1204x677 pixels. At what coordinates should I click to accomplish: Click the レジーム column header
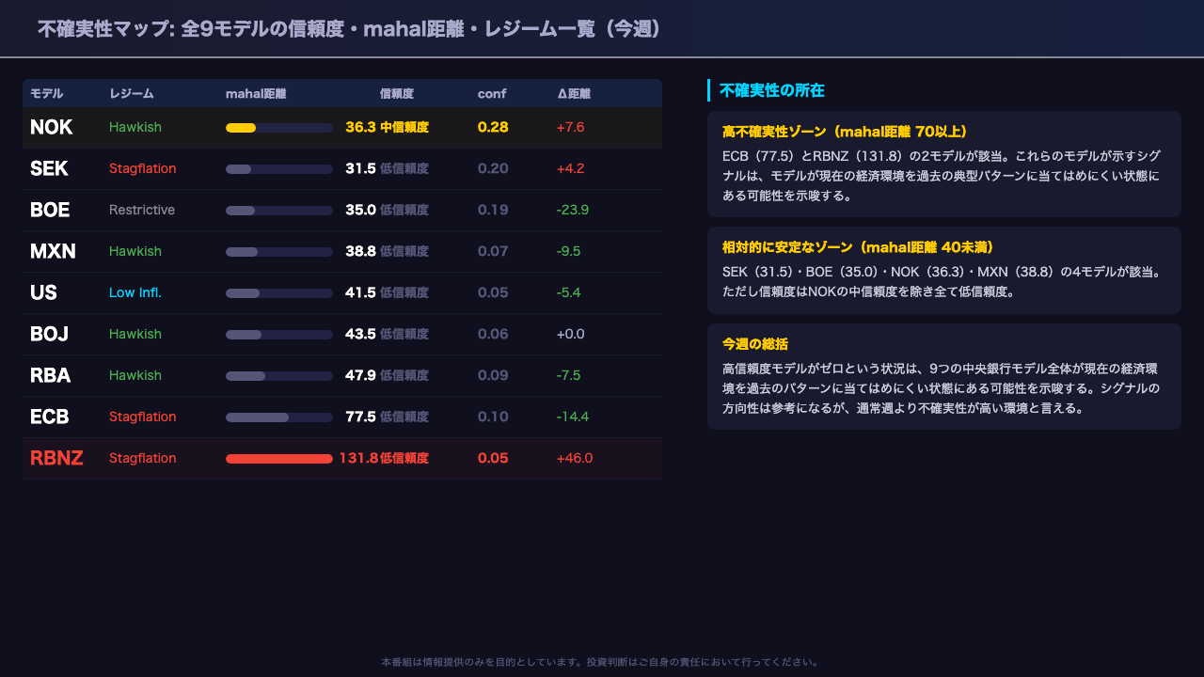pyautogui.click(x=132, y=93)
